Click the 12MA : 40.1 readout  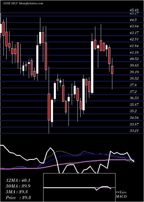point(18,180)
